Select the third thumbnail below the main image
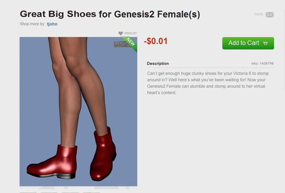The height and width of the screenshot is (193, 285). (x=70, y=193)
